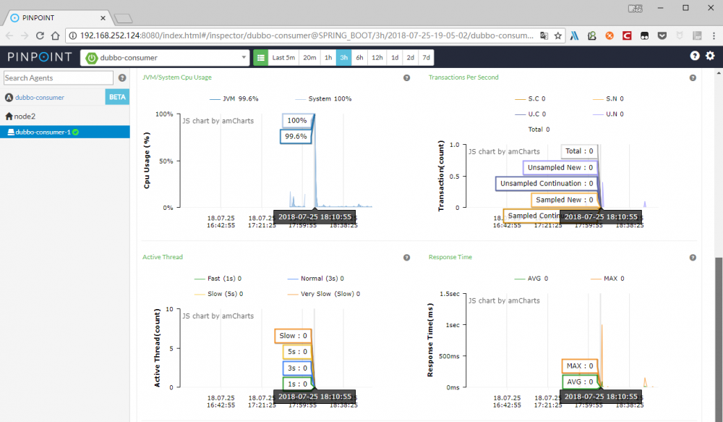The height and width of the screenshot is (422, 723).
Task: Open help for JVM/System Cpu Usage chart
Action: coord(406,78)
